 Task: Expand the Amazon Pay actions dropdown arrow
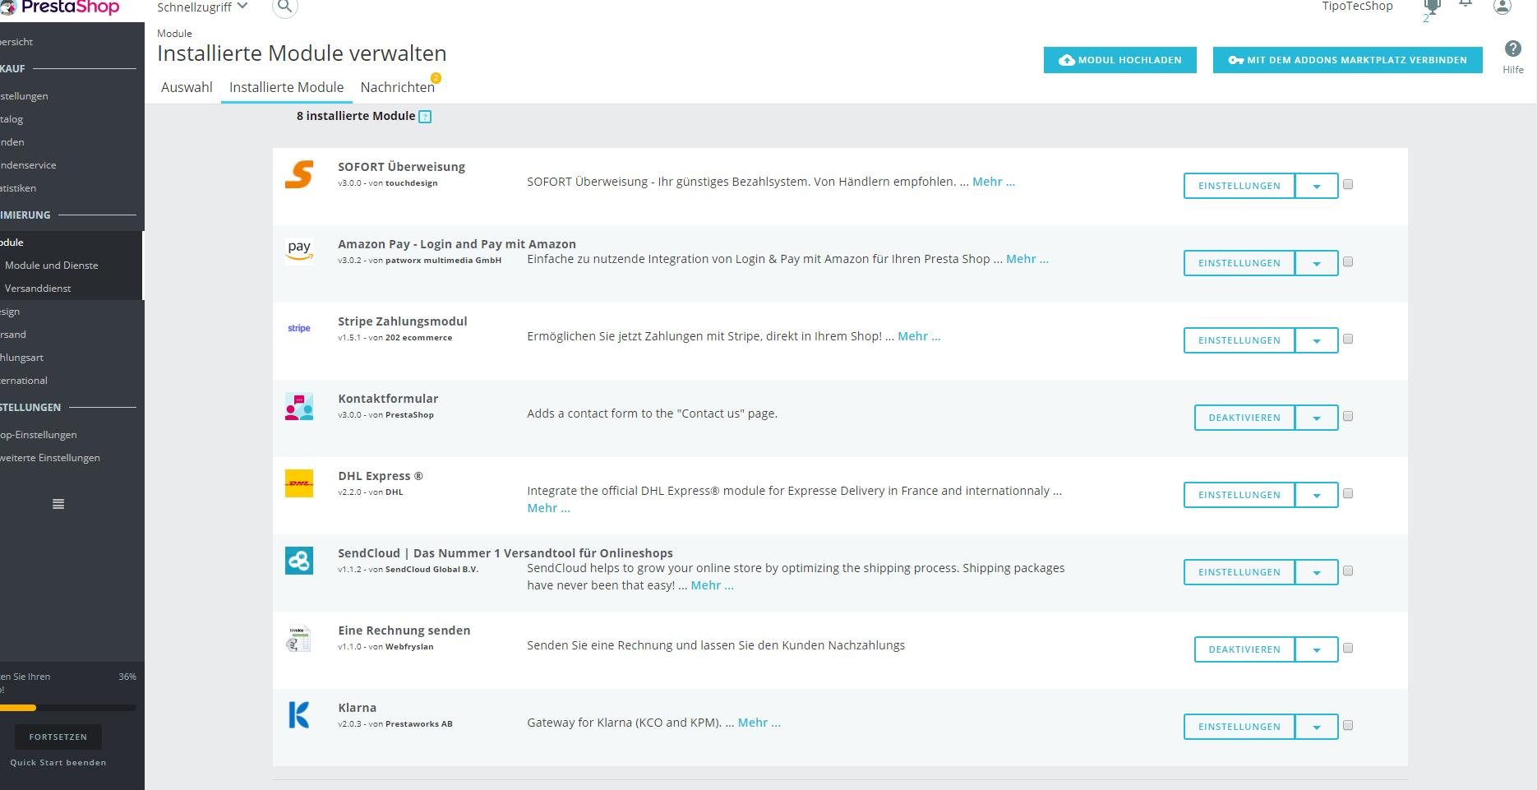[1317, 263]
